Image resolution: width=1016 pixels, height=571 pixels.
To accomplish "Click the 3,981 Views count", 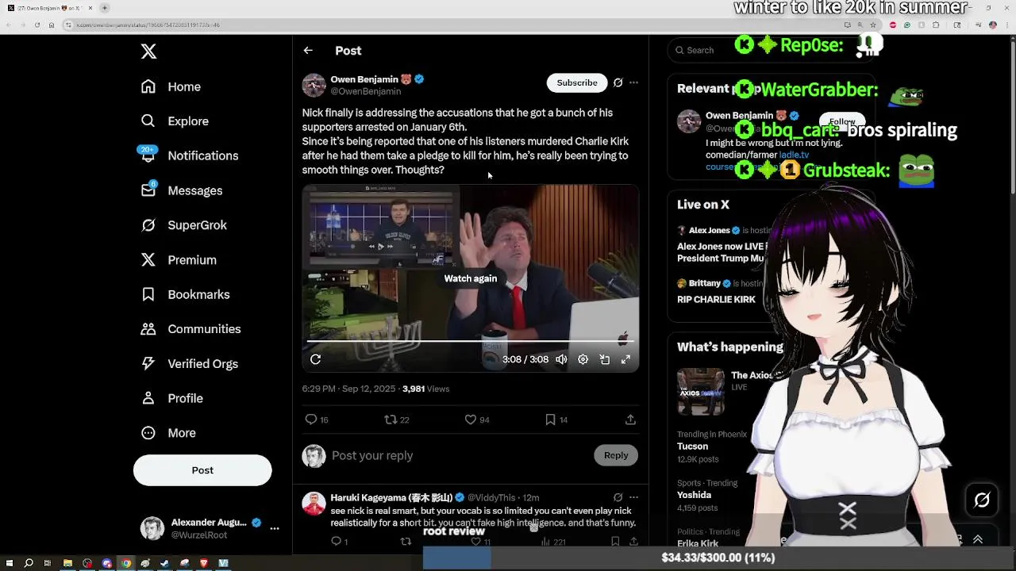I will (425, 389).
